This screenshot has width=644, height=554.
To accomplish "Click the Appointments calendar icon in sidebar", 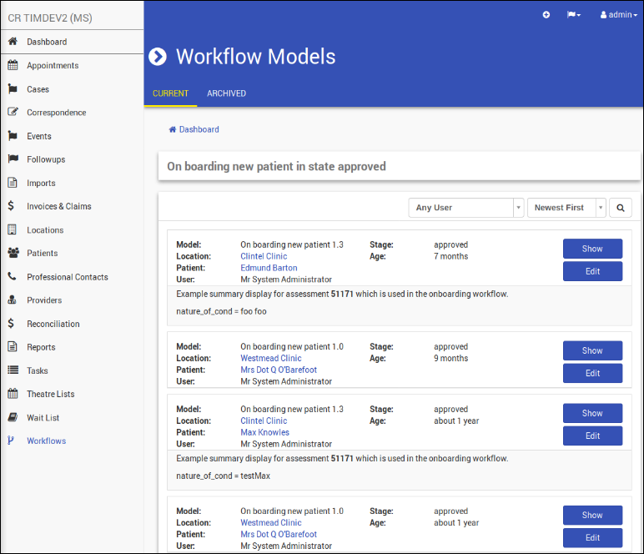I will (13, 65).
